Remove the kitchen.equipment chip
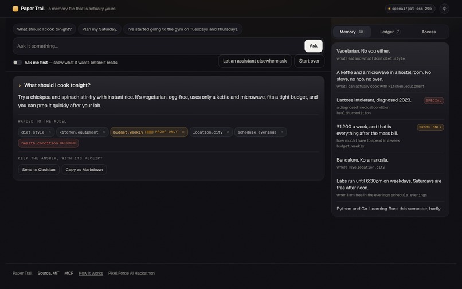This screenshot has width=462, height=289. pos(104,132)
